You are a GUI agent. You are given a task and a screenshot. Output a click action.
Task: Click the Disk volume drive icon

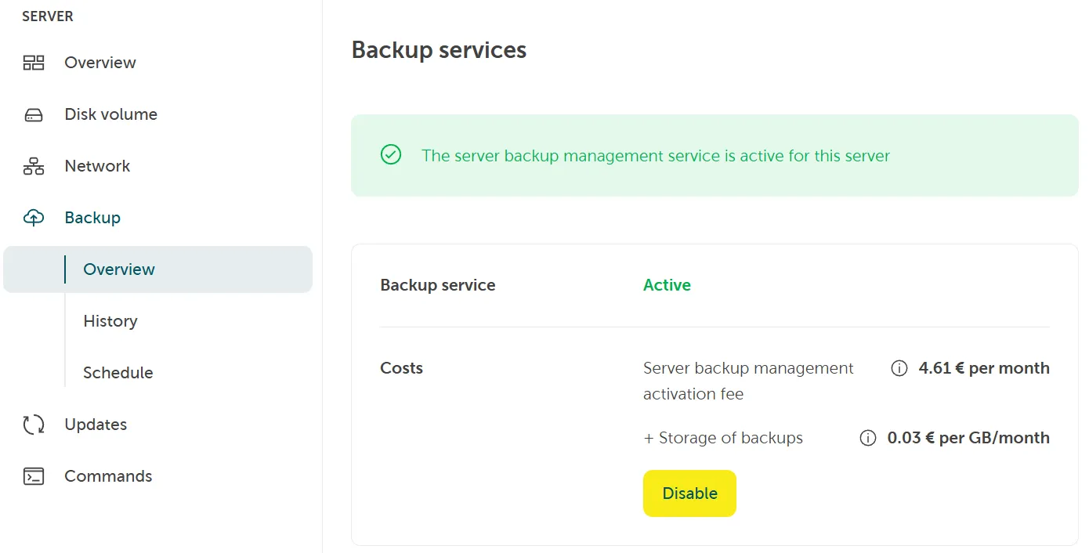tap(33, 114)
